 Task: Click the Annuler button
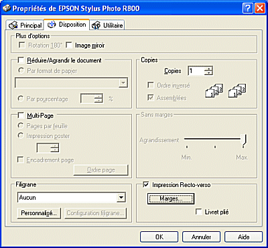click(201, 237)
